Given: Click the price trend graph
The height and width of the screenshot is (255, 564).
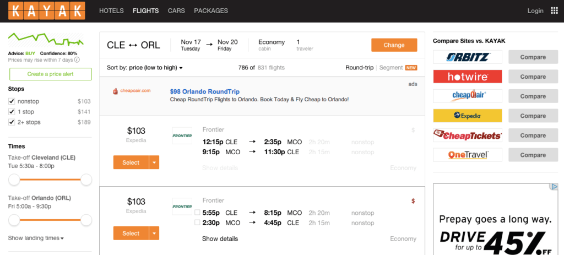Looking at the screenshot, I should click(46, 40).
